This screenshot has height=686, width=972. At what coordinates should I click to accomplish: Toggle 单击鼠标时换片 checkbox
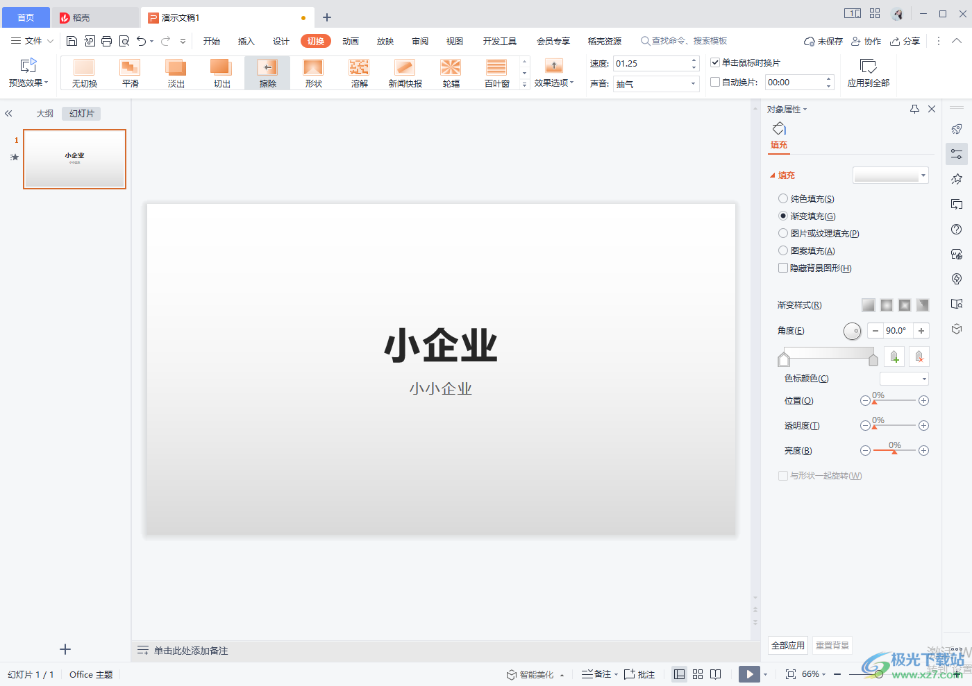tap(715, 62)
